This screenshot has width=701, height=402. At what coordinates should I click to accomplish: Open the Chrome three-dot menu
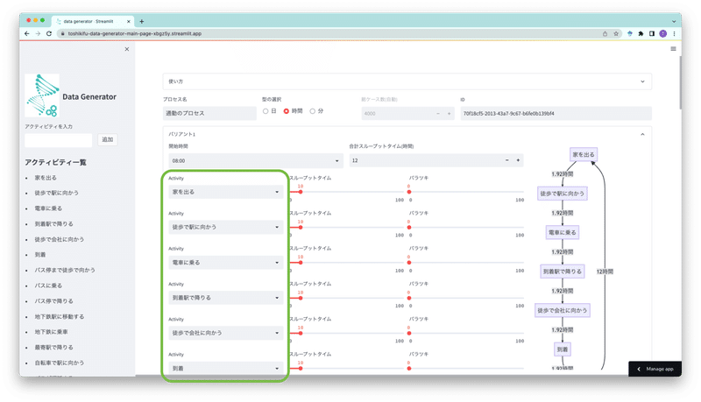point(674,33)
